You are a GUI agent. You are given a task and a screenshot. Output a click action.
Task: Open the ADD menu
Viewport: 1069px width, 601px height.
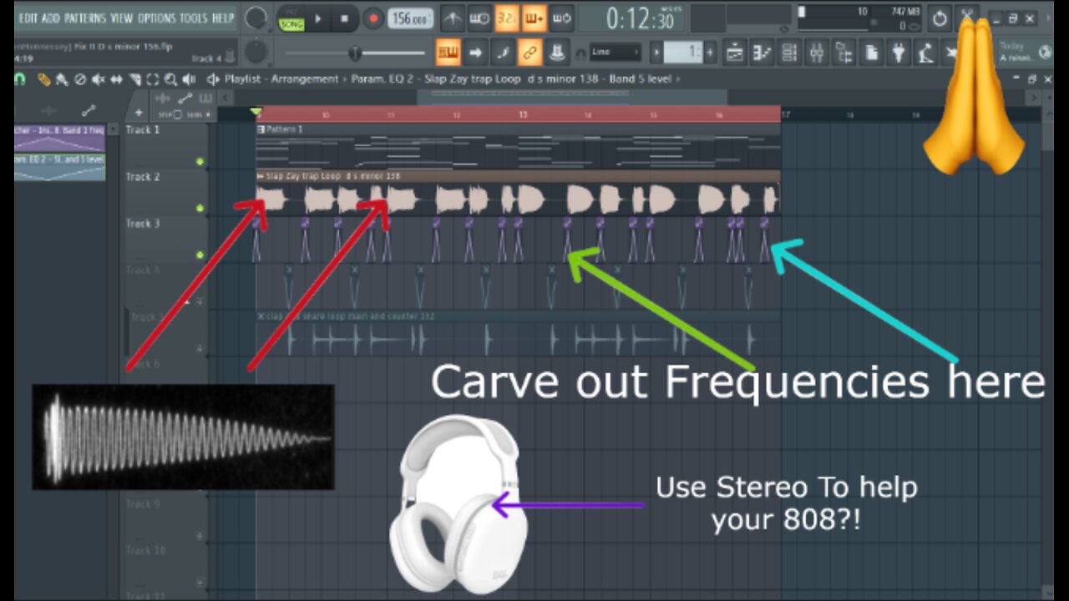pyautogui.click(x=51, y=18)
